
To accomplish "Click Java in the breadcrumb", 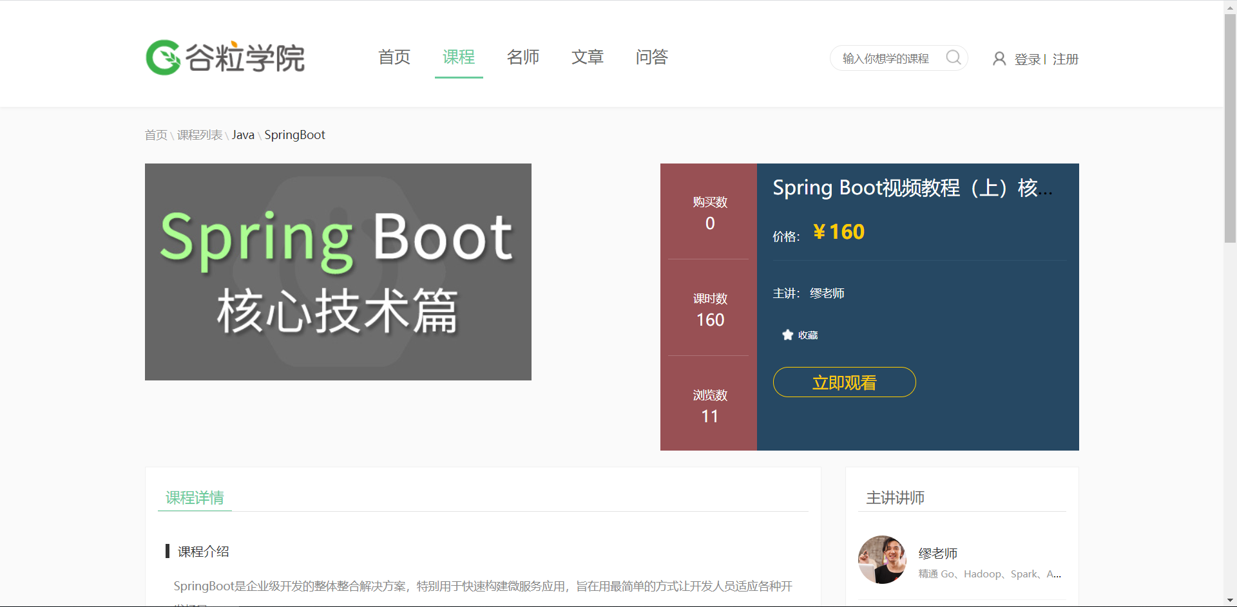I will pyautogui.click(x=243, y=135).
